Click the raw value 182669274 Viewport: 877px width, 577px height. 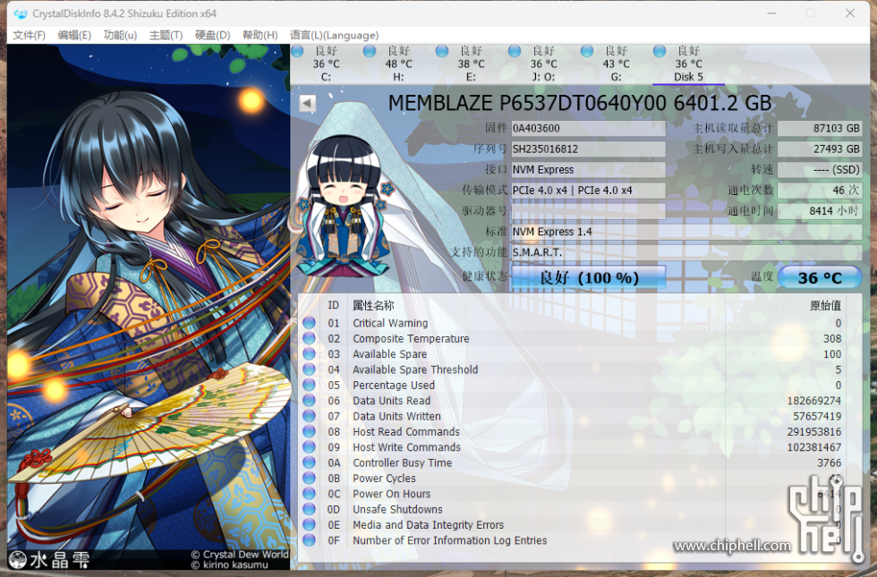[813, 401]
